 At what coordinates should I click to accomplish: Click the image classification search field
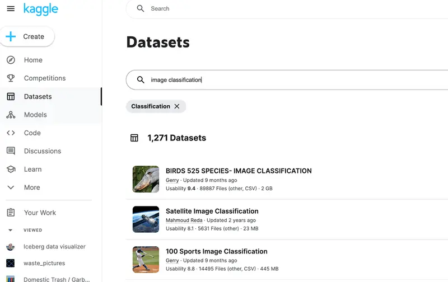tap(287, 80)
